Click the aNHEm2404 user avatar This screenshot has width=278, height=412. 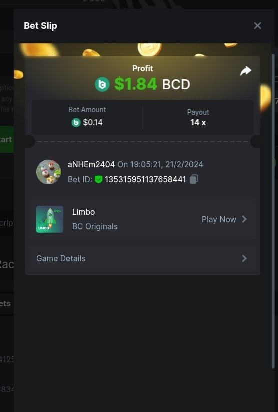[x=48, y=172]
